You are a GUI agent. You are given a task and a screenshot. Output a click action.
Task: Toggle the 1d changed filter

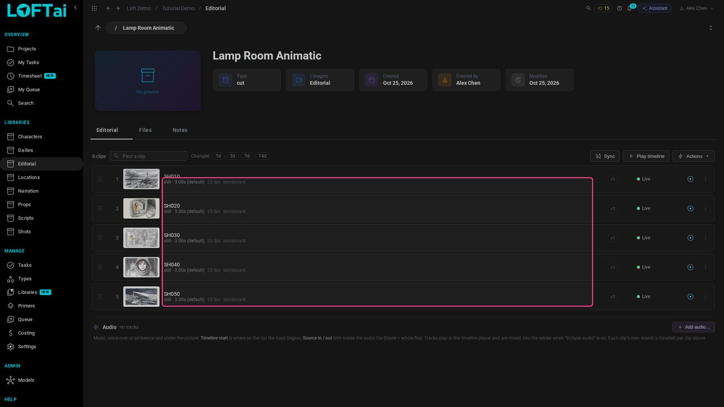click(218, 156)
